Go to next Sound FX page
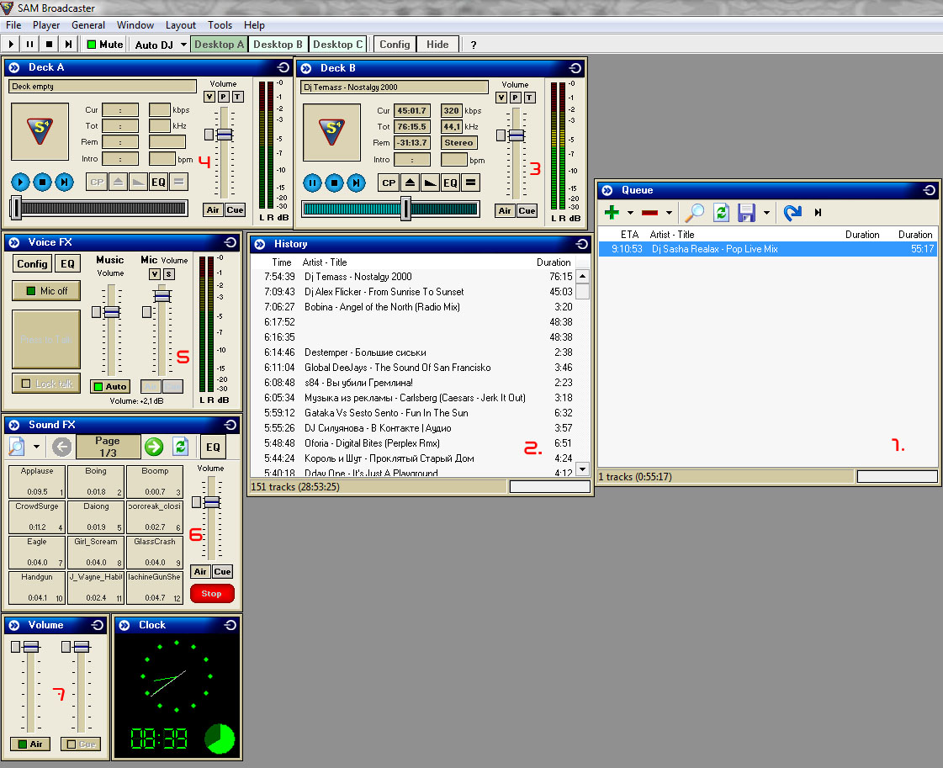 (153, 447)
